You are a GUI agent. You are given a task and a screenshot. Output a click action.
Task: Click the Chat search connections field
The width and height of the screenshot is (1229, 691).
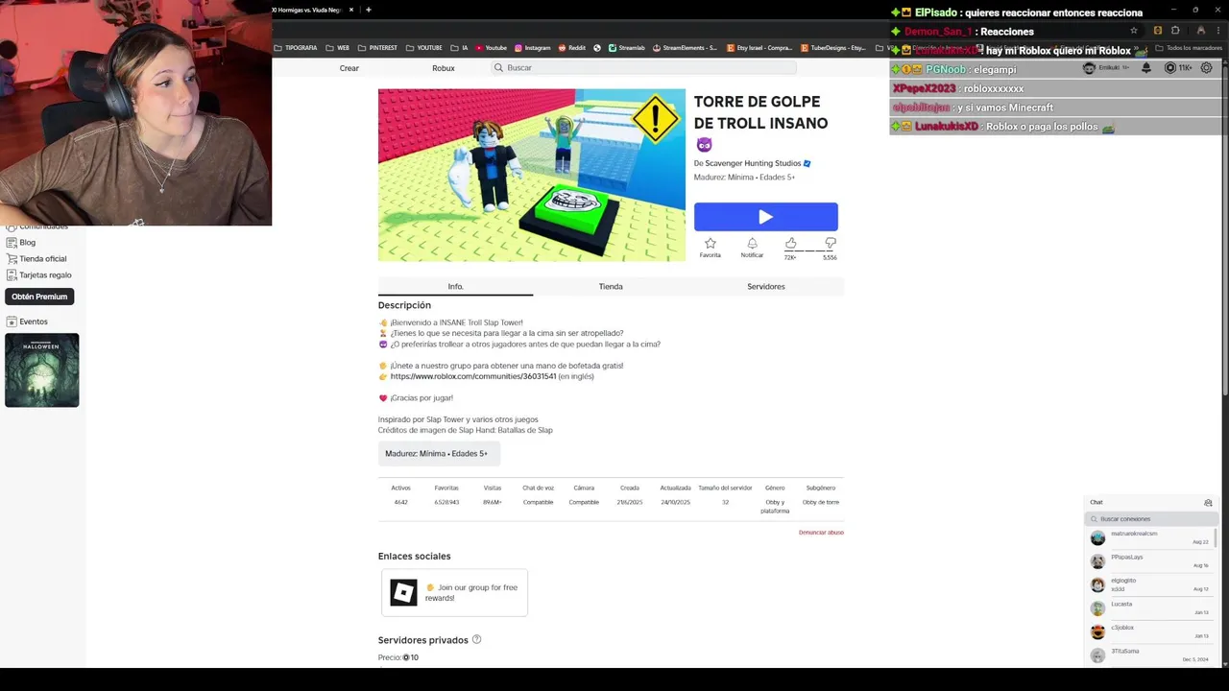pyautogui.click(x=1151, y=519)
